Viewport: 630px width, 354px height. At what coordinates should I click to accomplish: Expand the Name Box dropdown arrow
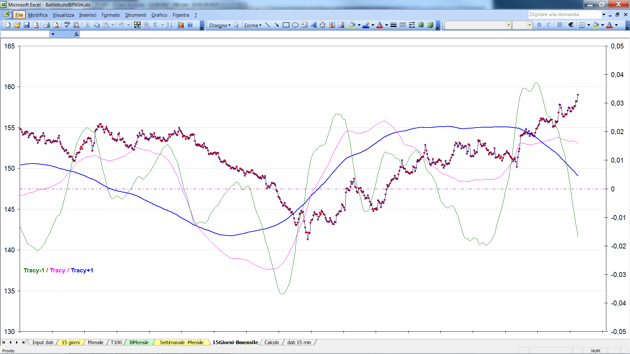tap(53, 34)
